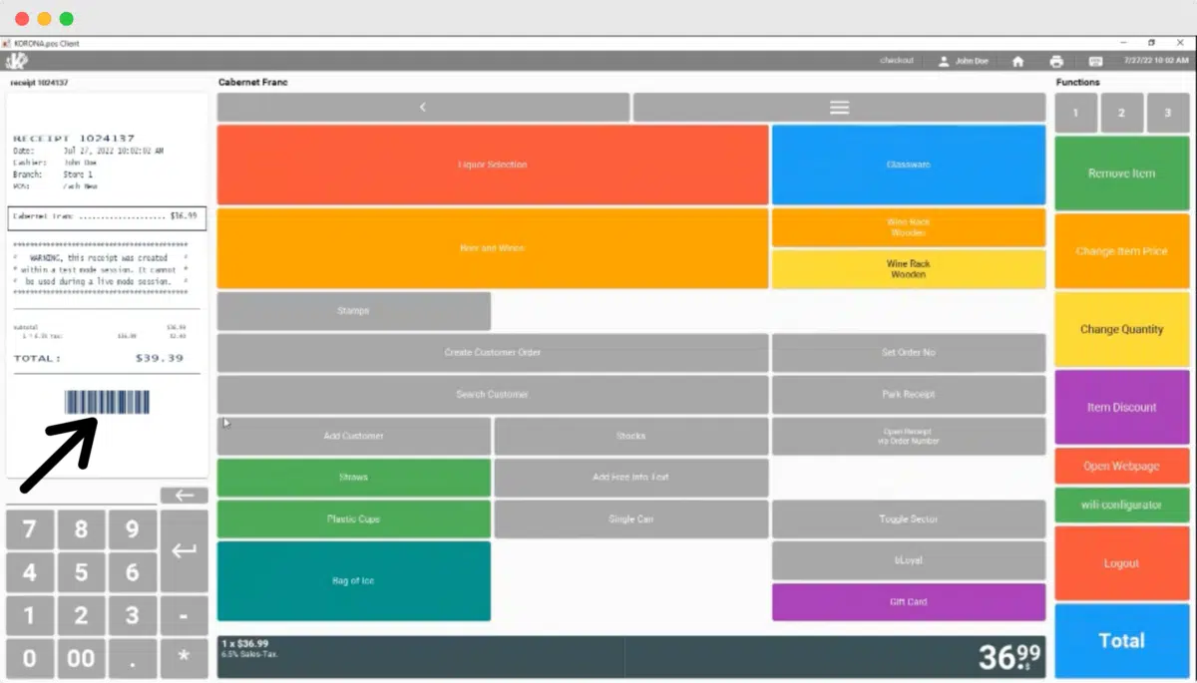Select the orange Wine Rack Wooden tile
1197x683 pixels.
909,227
